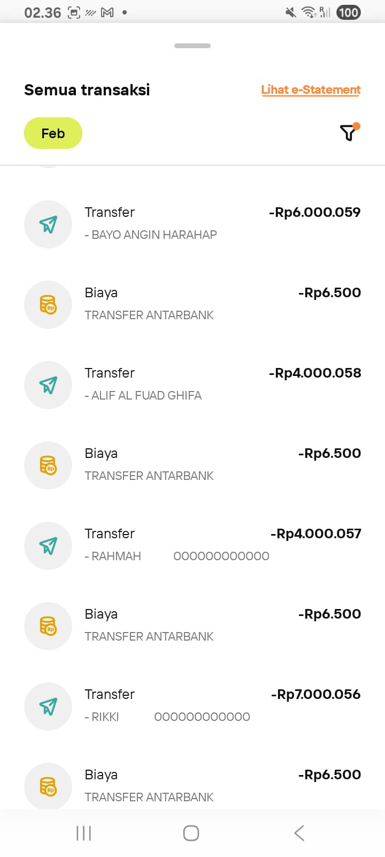Image resolution: width=385 pixels, height=857 pixels.
Task: Select the transaction name BAYO ANGIN HARAHAP
Action: (154, 235)
